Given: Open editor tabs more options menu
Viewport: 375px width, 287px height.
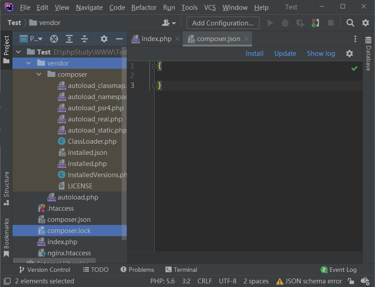Looking at the screenshot, I should click(x=355, y=39).
